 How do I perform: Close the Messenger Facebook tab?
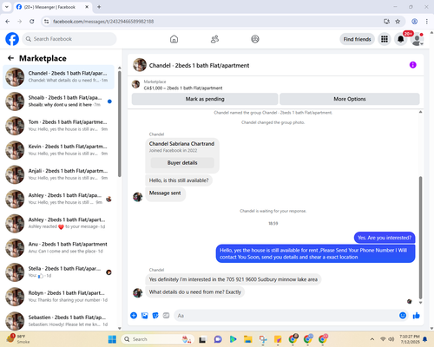87,7
